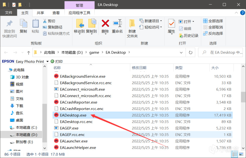Switch to large icons view in status bar
The width and height of the screenshot is (246, 158).
pos(241,154)
